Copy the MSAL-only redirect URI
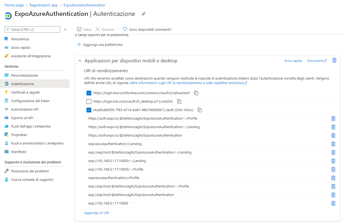The width and height of the screenshot is (345, 223). [x=200, y=110]
